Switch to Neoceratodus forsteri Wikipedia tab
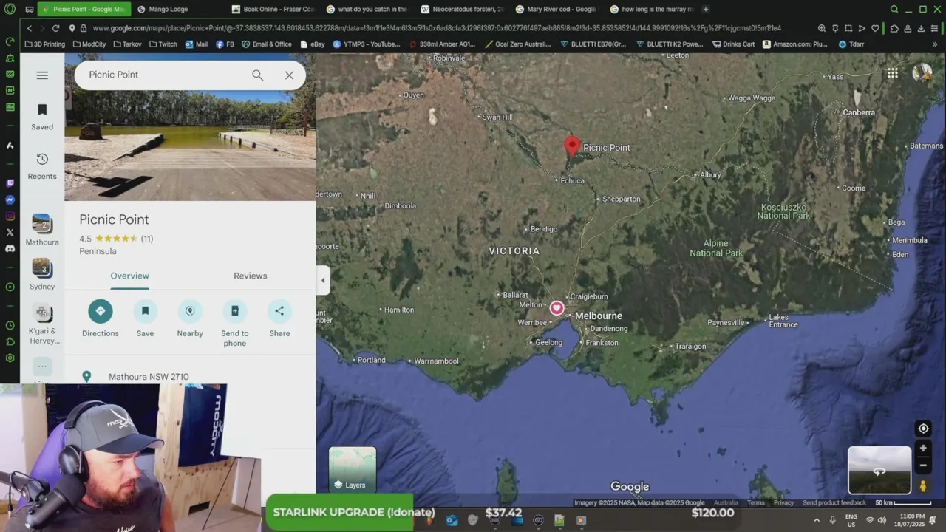This screenshot has height=532, width=946. pyautogui.click(x=463, y=10)
